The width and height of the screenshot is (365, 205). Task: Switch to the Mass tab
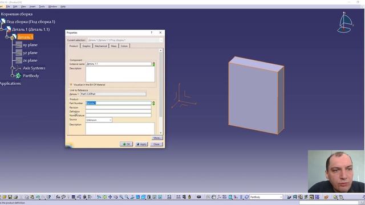[x=113, y=46]
